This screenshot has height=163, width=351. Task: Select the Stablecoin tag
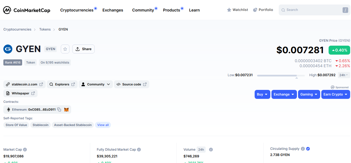click(41, 125)
